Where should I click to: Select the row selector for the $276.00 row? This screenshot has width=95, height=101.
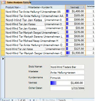pos(3,40)
